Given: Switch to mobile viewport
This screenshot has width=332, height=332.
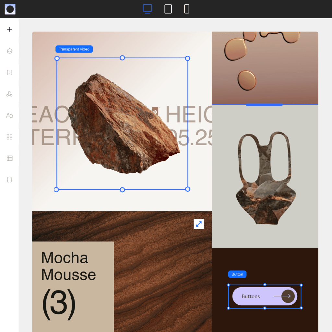Looking at the screenshot, I should tap(187, 9).
